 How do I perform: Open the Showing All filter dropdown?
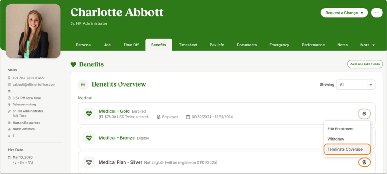[x=356, y=85]
